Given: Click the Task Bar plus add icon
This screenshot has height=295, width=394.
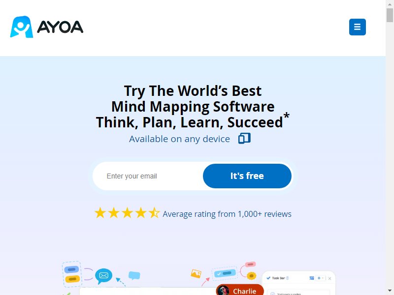Looking at the screenshot, I should pyautogui.click(x=319, y=278).
